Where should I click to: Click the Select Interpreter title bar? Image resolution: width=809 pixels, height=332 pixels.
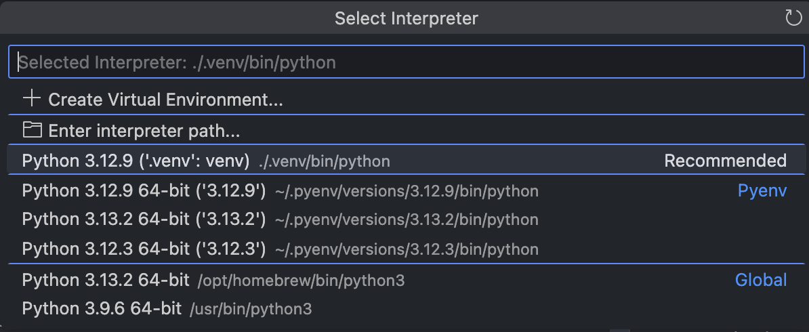click(x=406, y=18)
